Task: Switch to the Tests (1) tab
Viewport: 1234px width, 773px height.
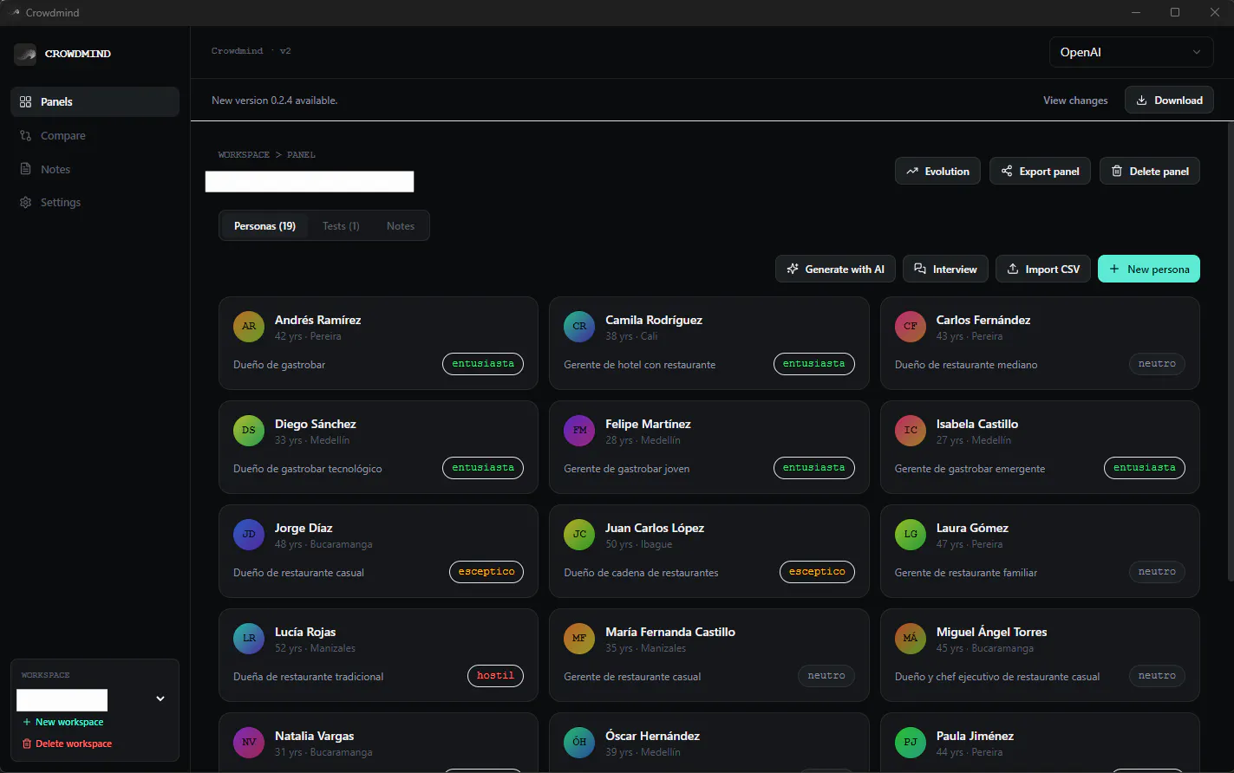Action: [x=341, y=226]
